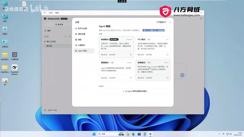
Task: Open 模式说明 link on 标准模式 card
Action: (x=104, y=55)
